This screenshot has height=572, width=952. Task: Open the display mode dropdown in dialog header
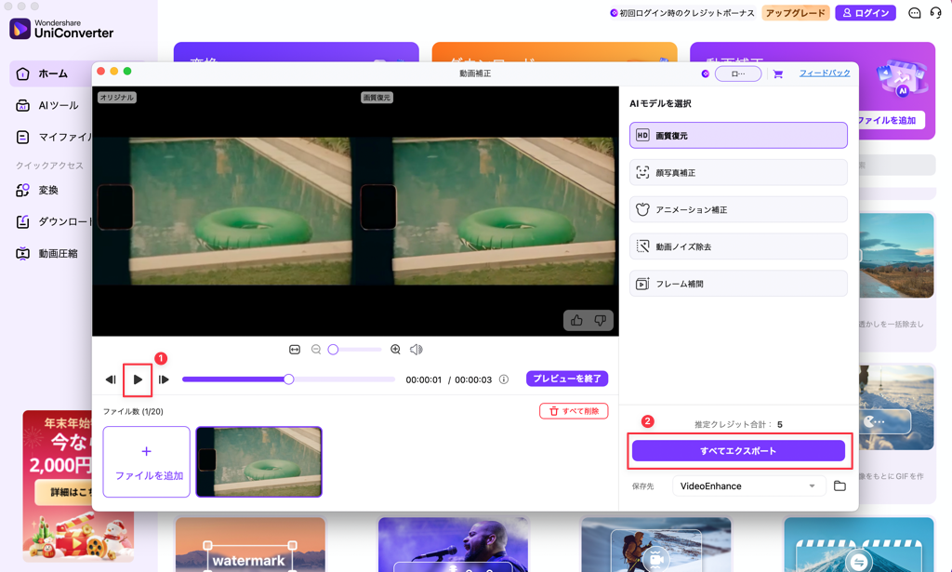(737, 73)
